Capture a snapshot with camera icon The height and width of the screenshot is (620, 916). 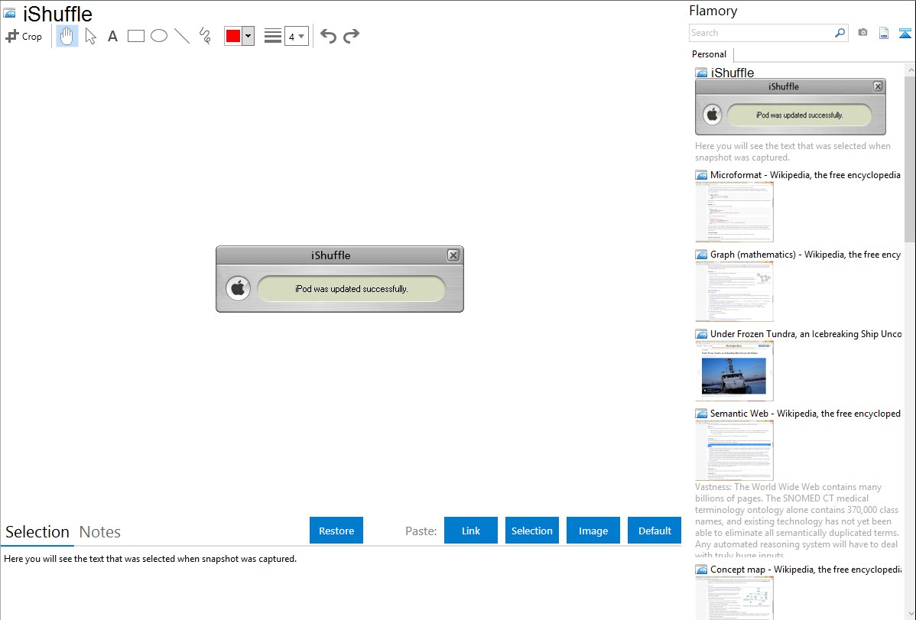[862, 33]
